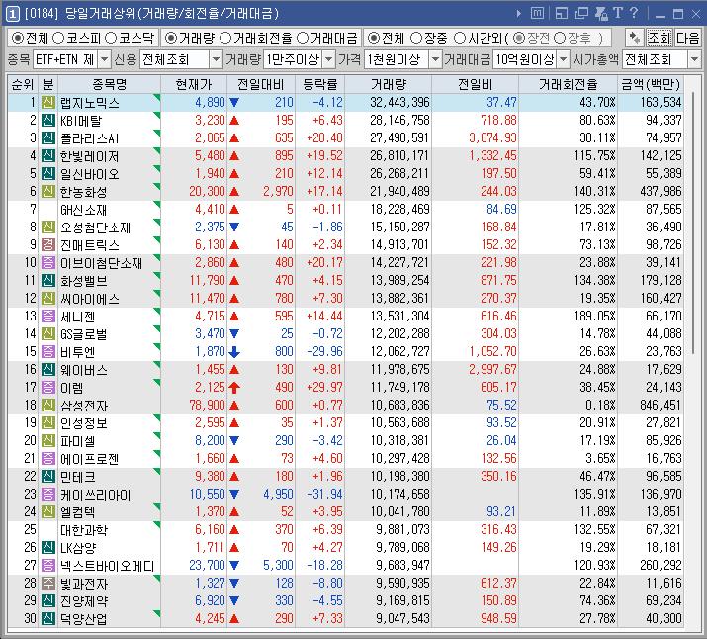707x639 pixels.
Task: Click the 신 badge on 삼성전자 row
Action: (48, 405)
